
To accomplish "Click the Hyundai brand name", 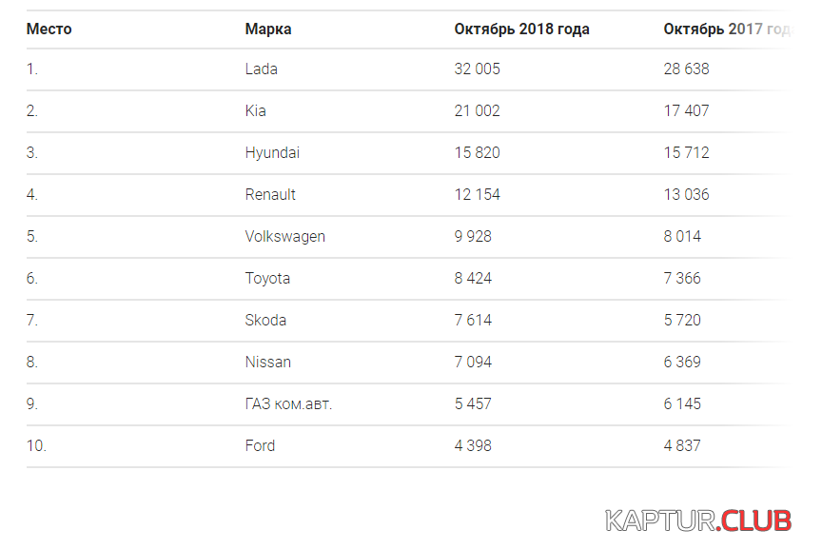I will tap(272, 152).
